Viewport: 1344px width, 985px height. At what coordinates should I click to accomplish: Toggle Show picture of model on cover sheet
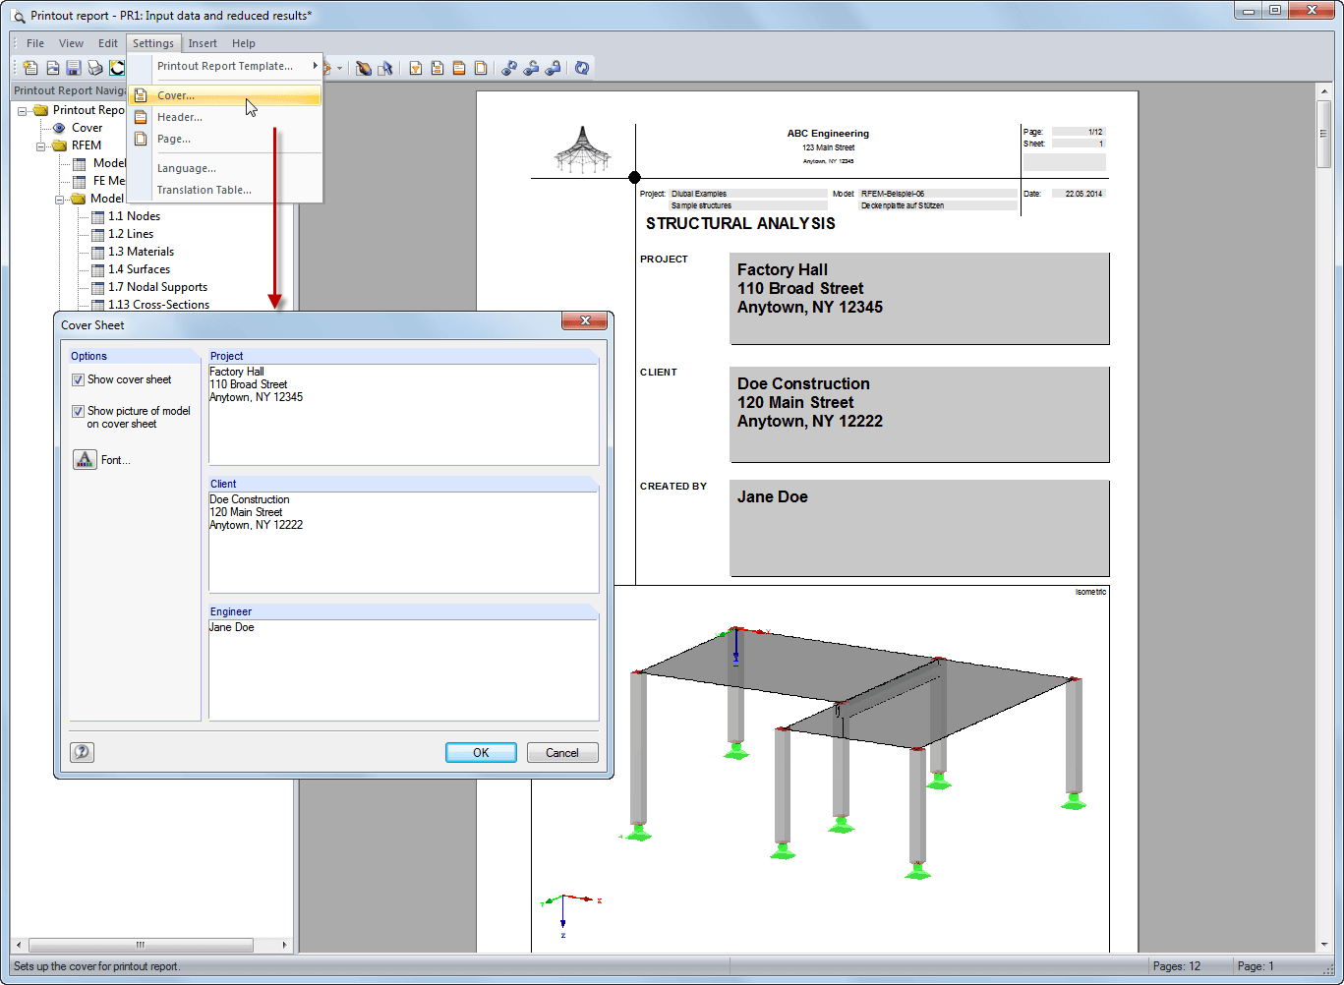[x=78, y=411]
